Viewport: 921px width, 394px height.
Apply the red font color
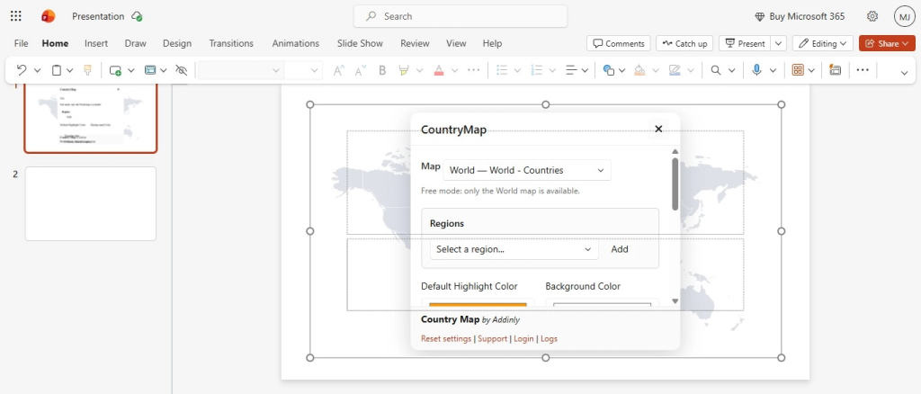point(439,70)
